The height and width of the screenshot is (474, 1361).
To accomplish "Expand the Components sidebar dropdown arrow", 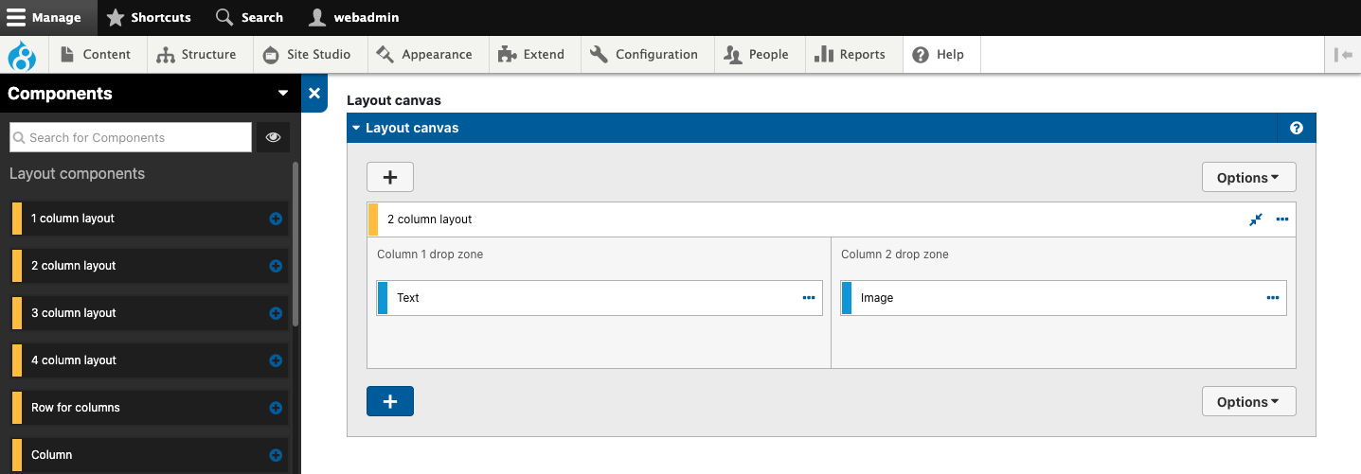I will [x=282, y=94].
